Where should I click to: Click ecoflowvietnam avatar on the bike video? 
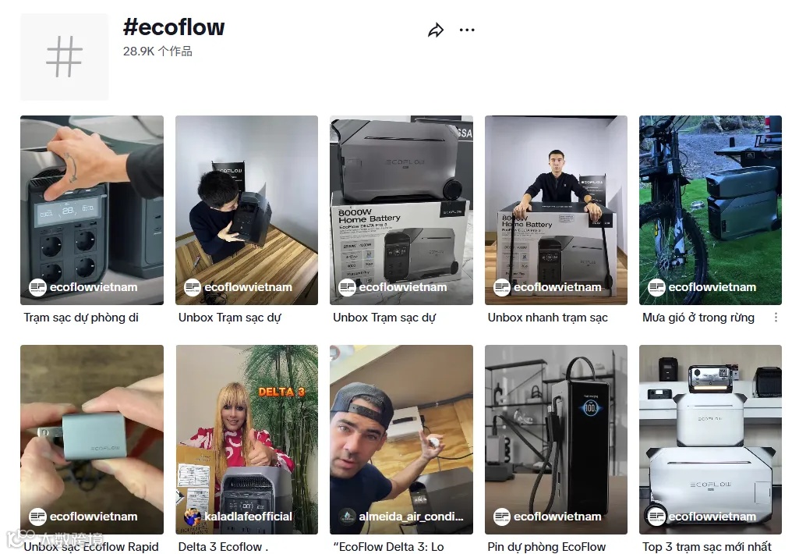(x=656, y=287)
